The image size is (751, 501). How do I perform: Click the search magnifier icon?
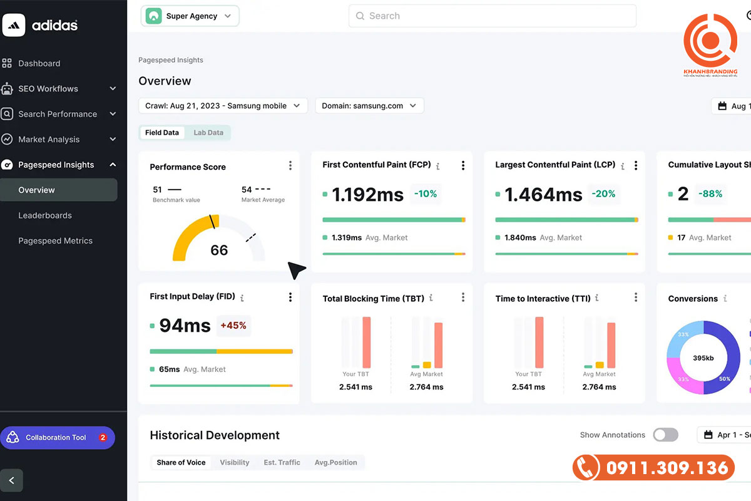(360, 16)
